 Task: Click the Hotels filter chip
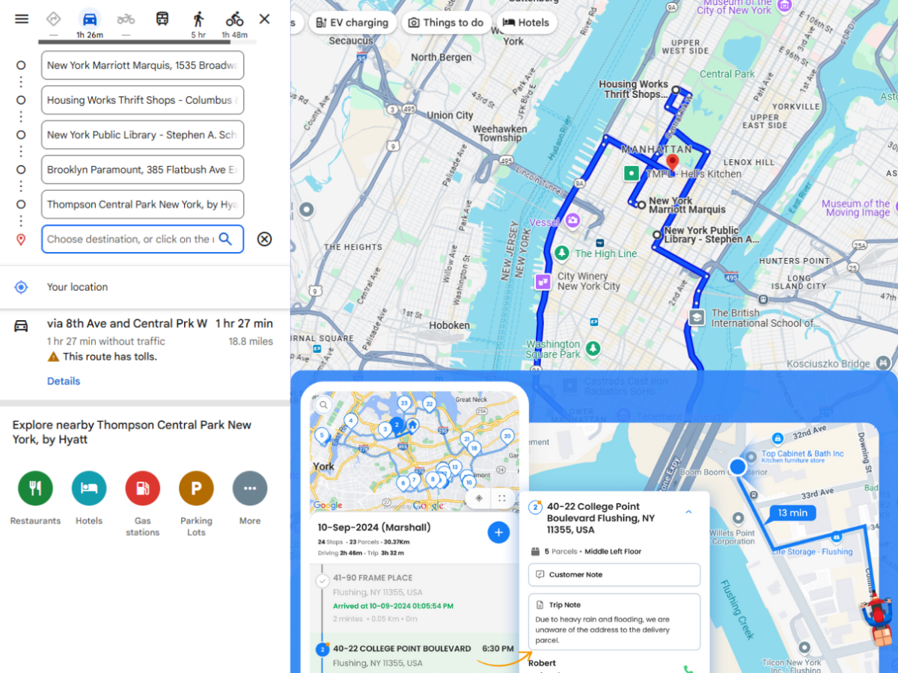pyautogui.click(x=526, y=22)
